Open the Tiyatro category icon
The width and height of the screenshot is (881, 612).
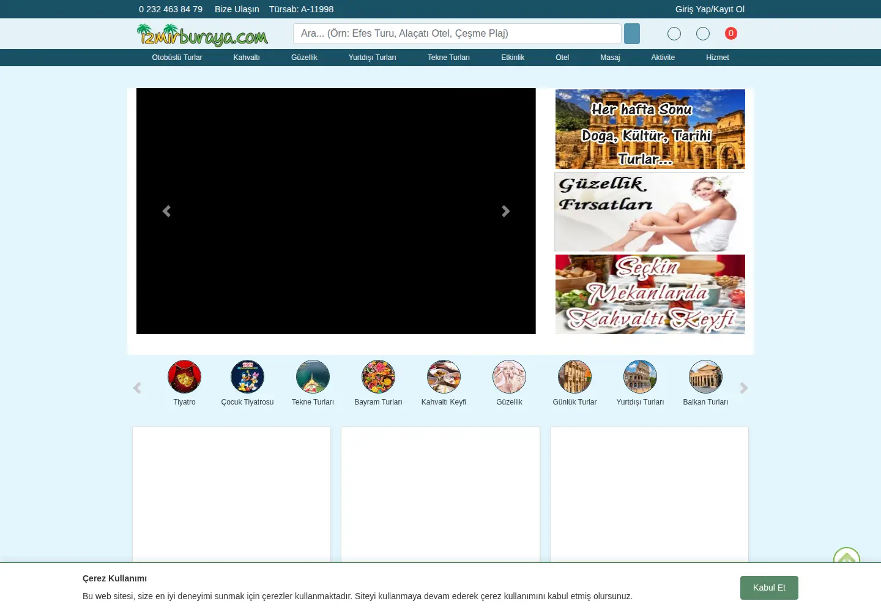[184, 376]
